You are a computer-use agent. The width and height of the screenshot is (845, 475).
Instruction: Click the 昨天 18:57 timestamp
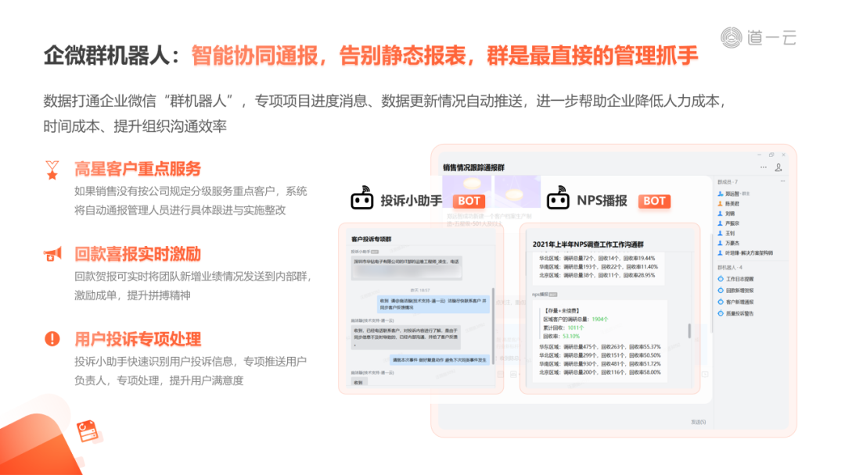click(x=420, y=290)
